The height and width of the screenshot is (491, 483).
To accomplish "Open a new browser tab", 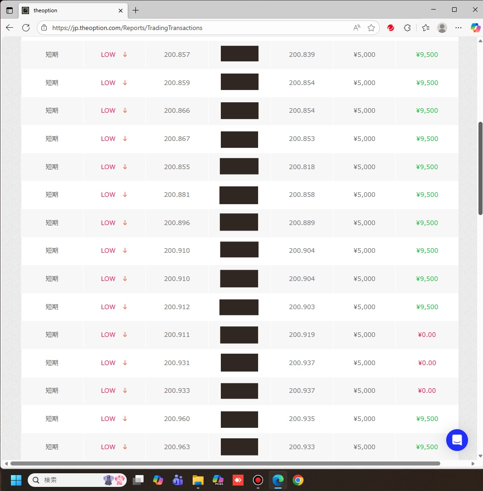I will 135,10.
